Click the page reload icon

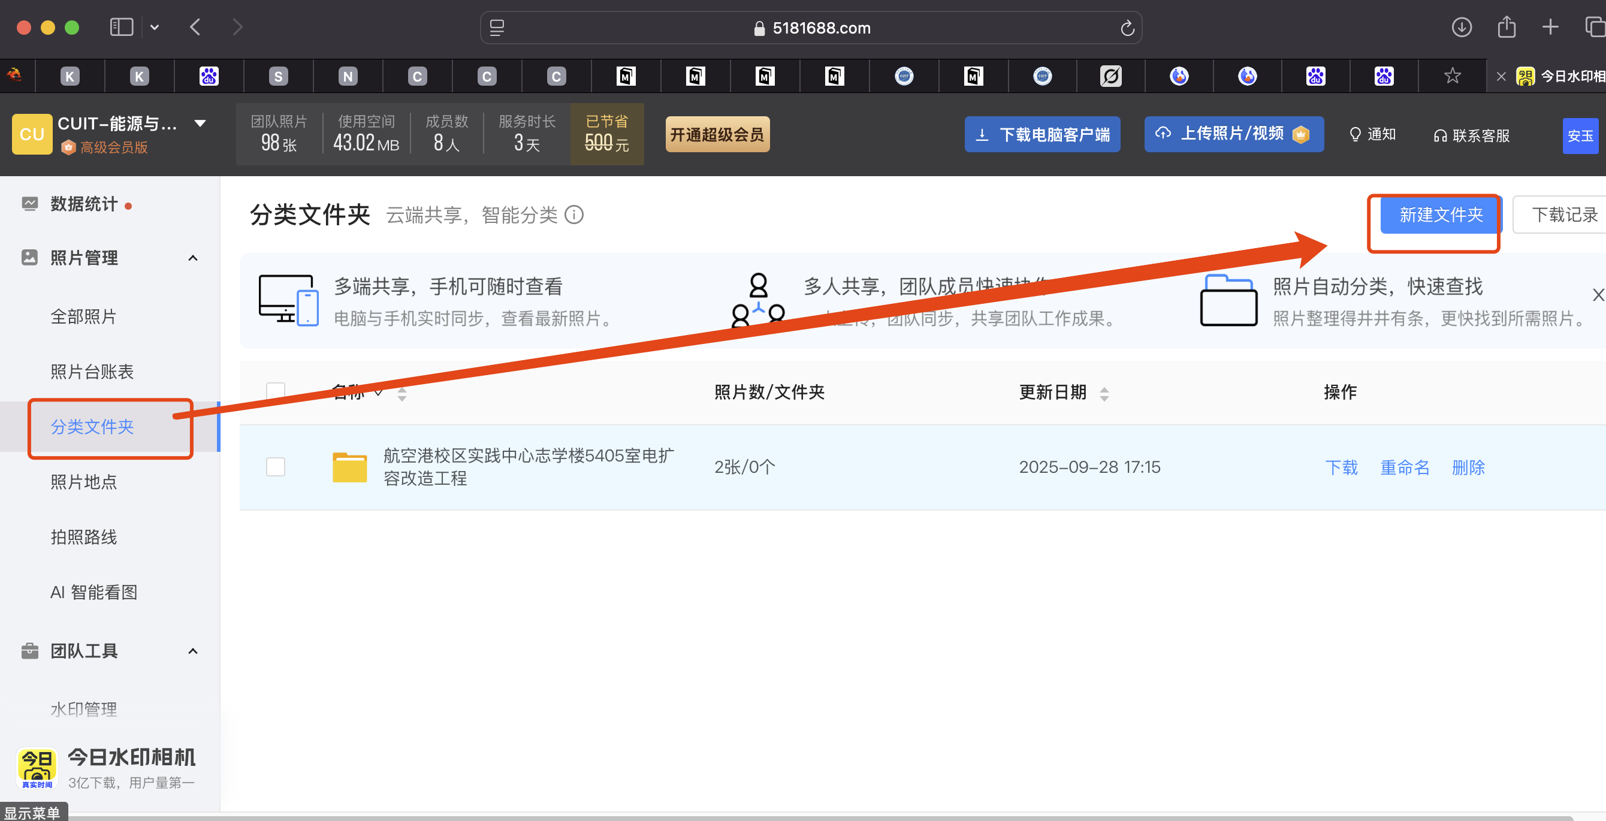(1127, 28)
